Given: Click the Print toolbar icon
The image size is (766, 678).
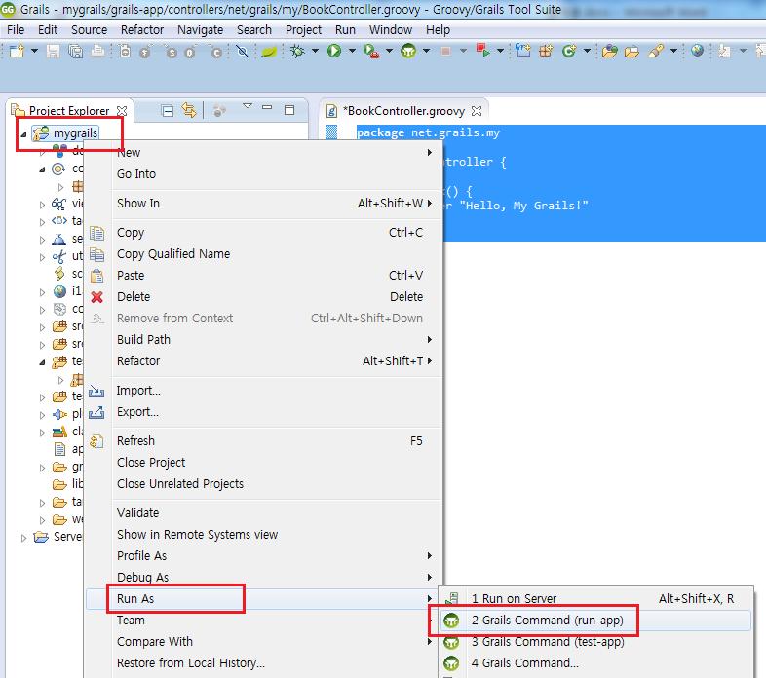Looking at the screenshot, I should click(97, 51).
